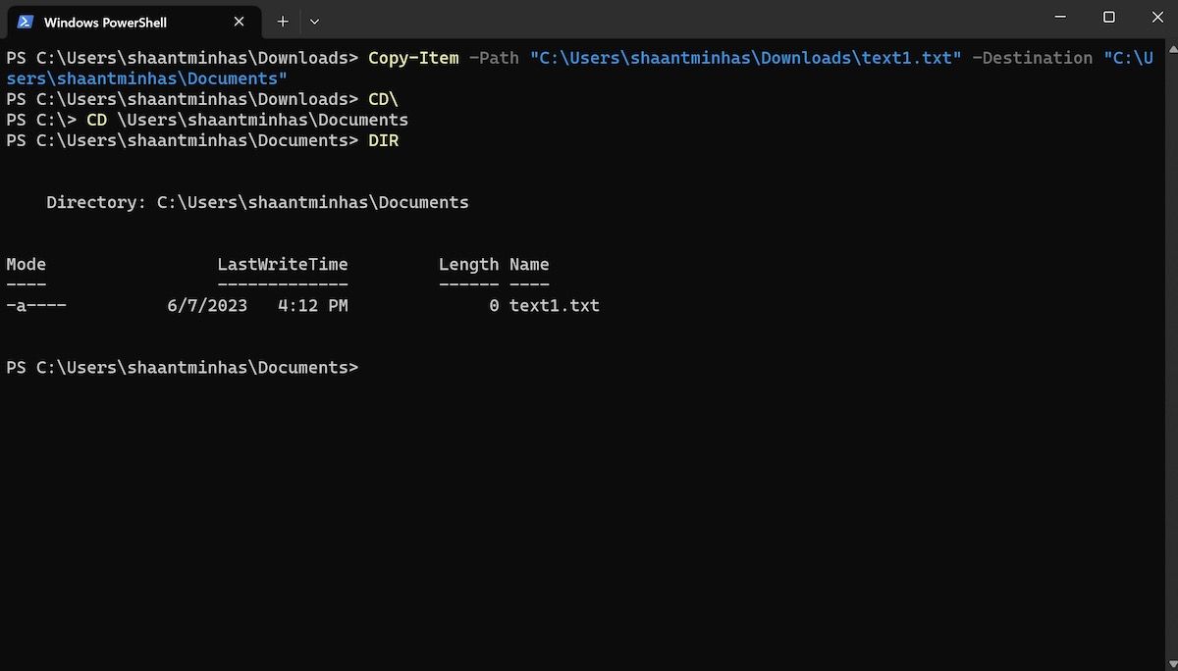Open a new tab with the plus icon
Viewport: 1178px width, 671px height.
(283, 21)
